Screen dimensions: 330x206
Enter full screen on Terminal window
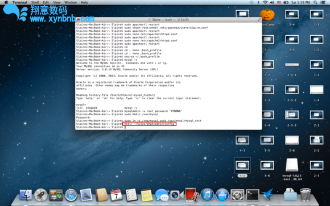click(259, 19)
